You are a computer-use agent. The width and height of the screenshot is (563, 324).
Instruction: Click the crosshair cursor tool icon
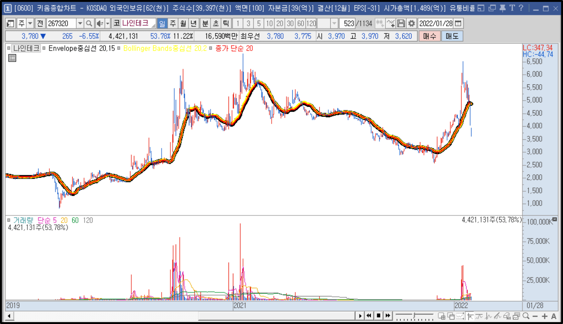(x=470, y=316)
